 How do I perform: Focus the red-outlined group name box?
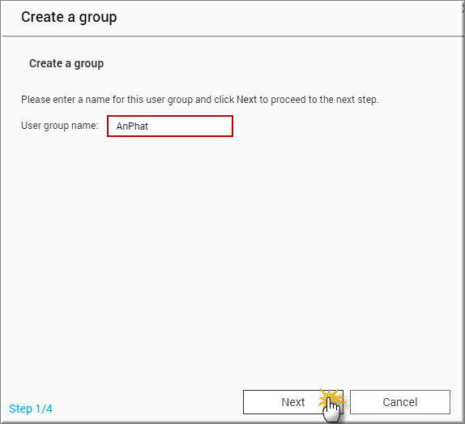click(x=170, y=126)
